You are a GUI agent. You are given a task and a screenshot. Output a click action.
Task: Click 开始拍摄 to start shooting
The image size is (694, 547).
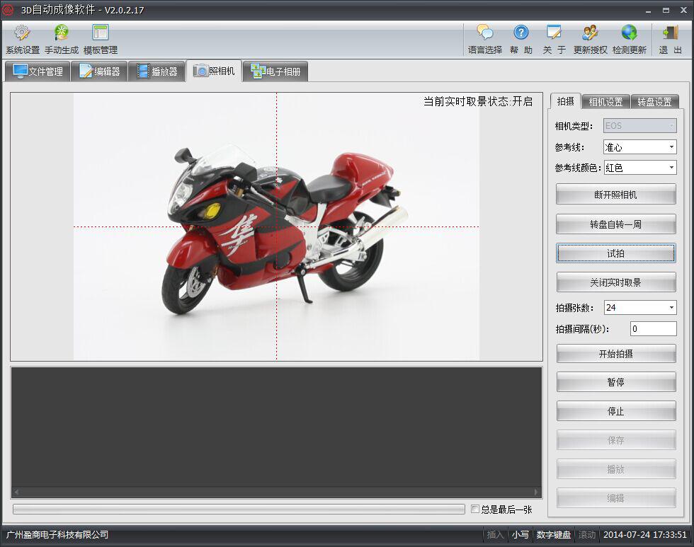pyautogui.click(x=615, y=354)
